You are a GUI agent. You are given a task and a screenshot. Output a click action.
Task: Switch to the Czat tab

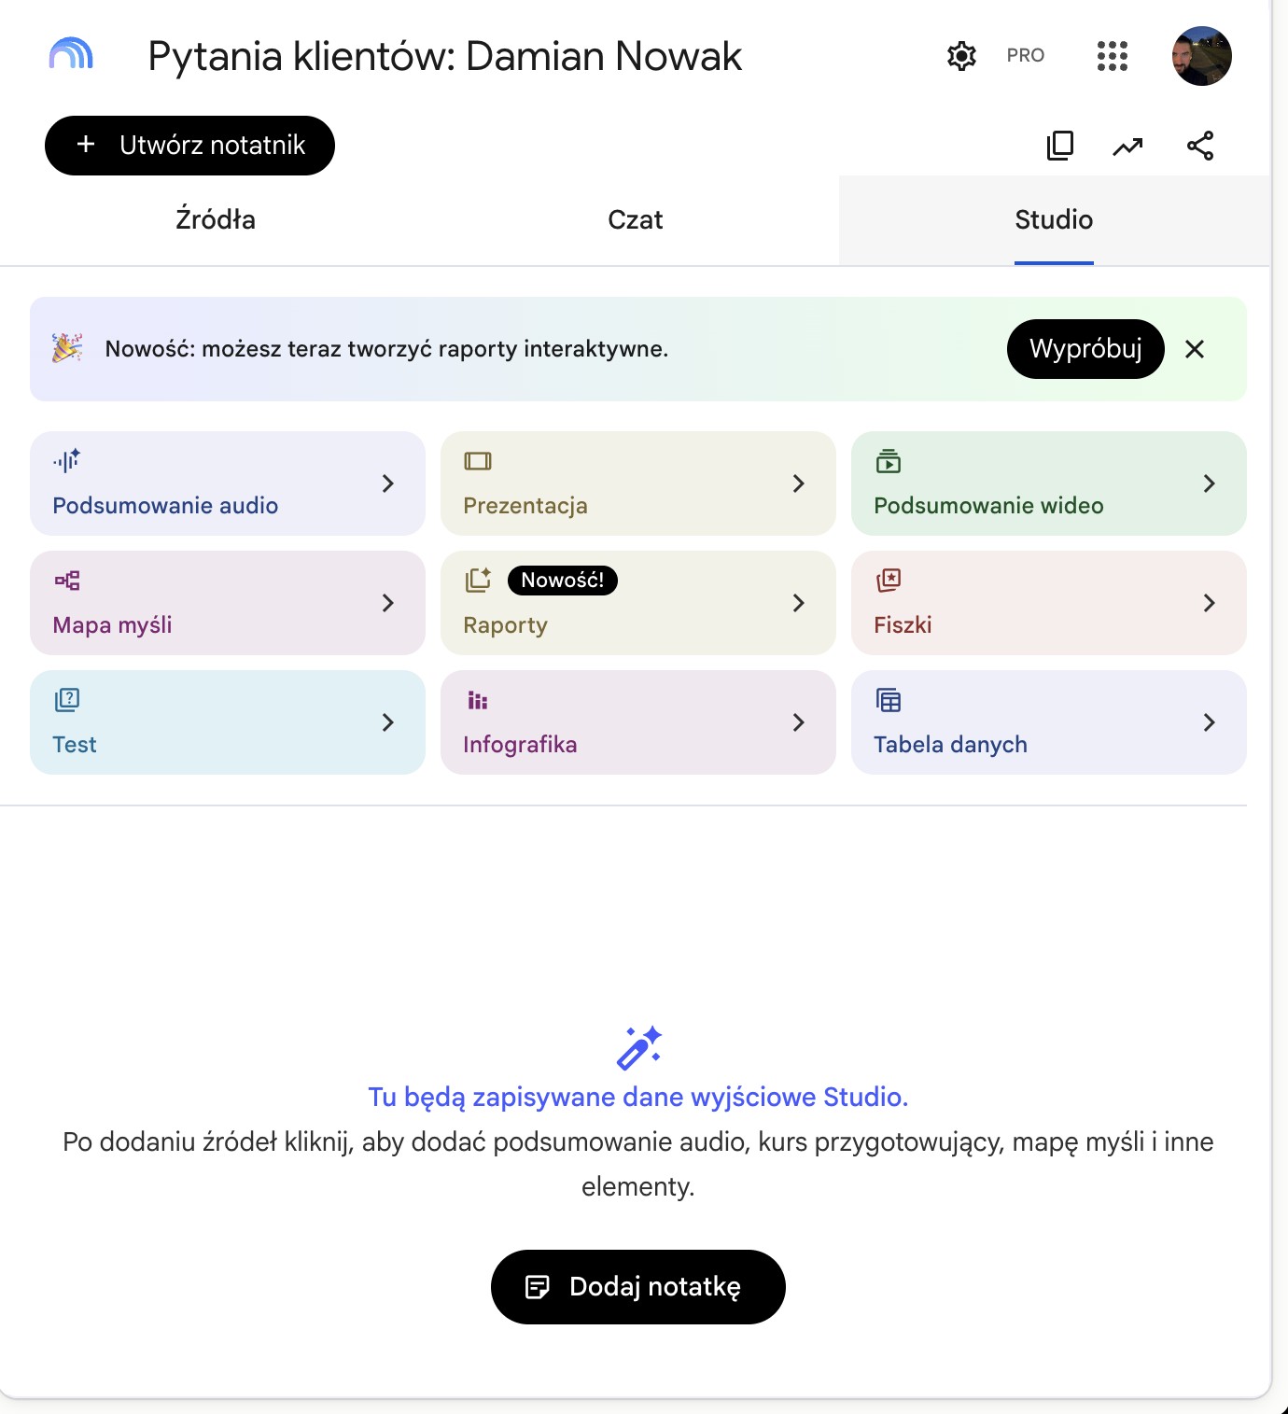pos(636,220)
